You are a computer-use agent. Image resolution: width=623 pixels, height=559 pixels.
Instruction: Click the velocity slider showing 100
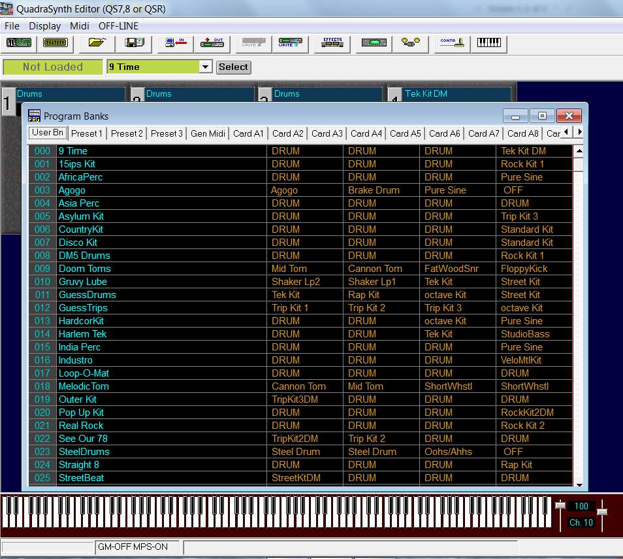pyautogui.click(x=560, y=505)
